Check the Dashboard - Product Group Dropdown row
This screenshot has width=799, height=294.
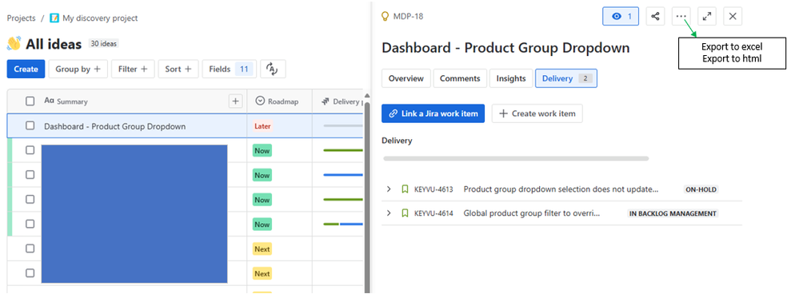coord(30,125)
